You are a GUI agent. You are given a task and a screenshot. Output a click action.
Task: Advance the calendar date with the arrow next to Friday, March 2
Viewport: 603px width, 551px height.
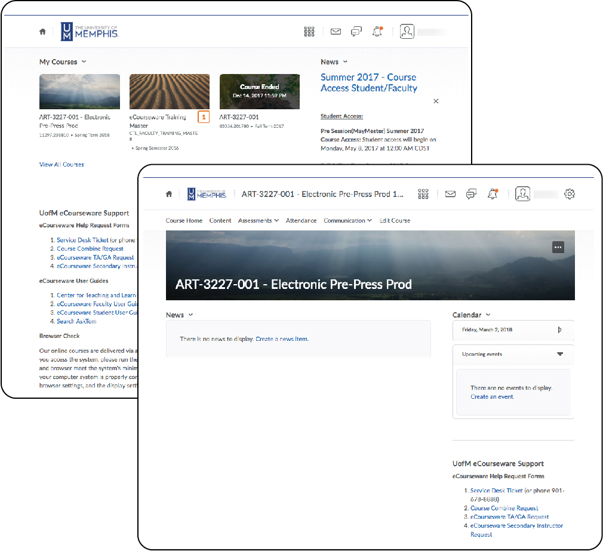tap(559, 330)
